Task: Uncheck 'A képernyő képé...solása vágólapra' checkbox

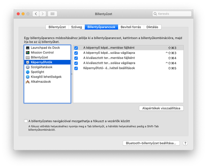Action: point(76,53)
